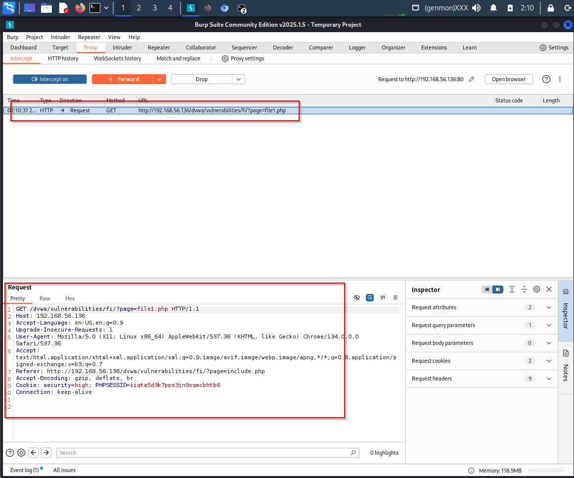Click the lock screen icon in the panel

[x=551, y=8]
